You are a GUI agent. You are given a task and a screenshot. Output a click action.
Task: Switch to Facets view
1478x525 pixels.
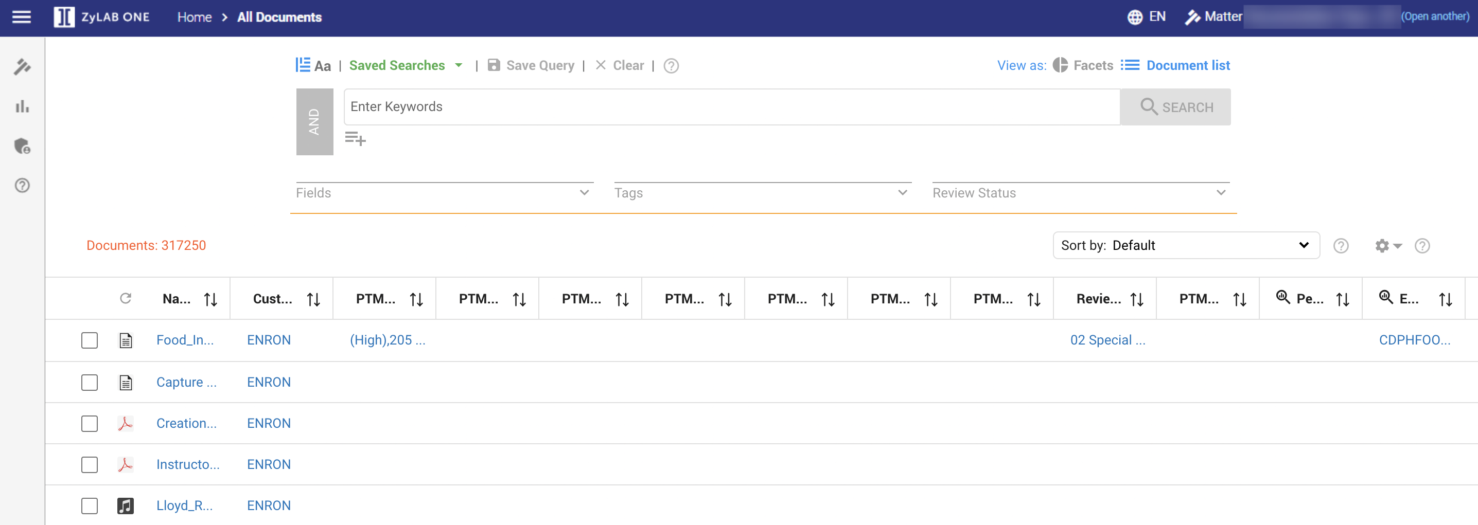(x=1083, y=66)
